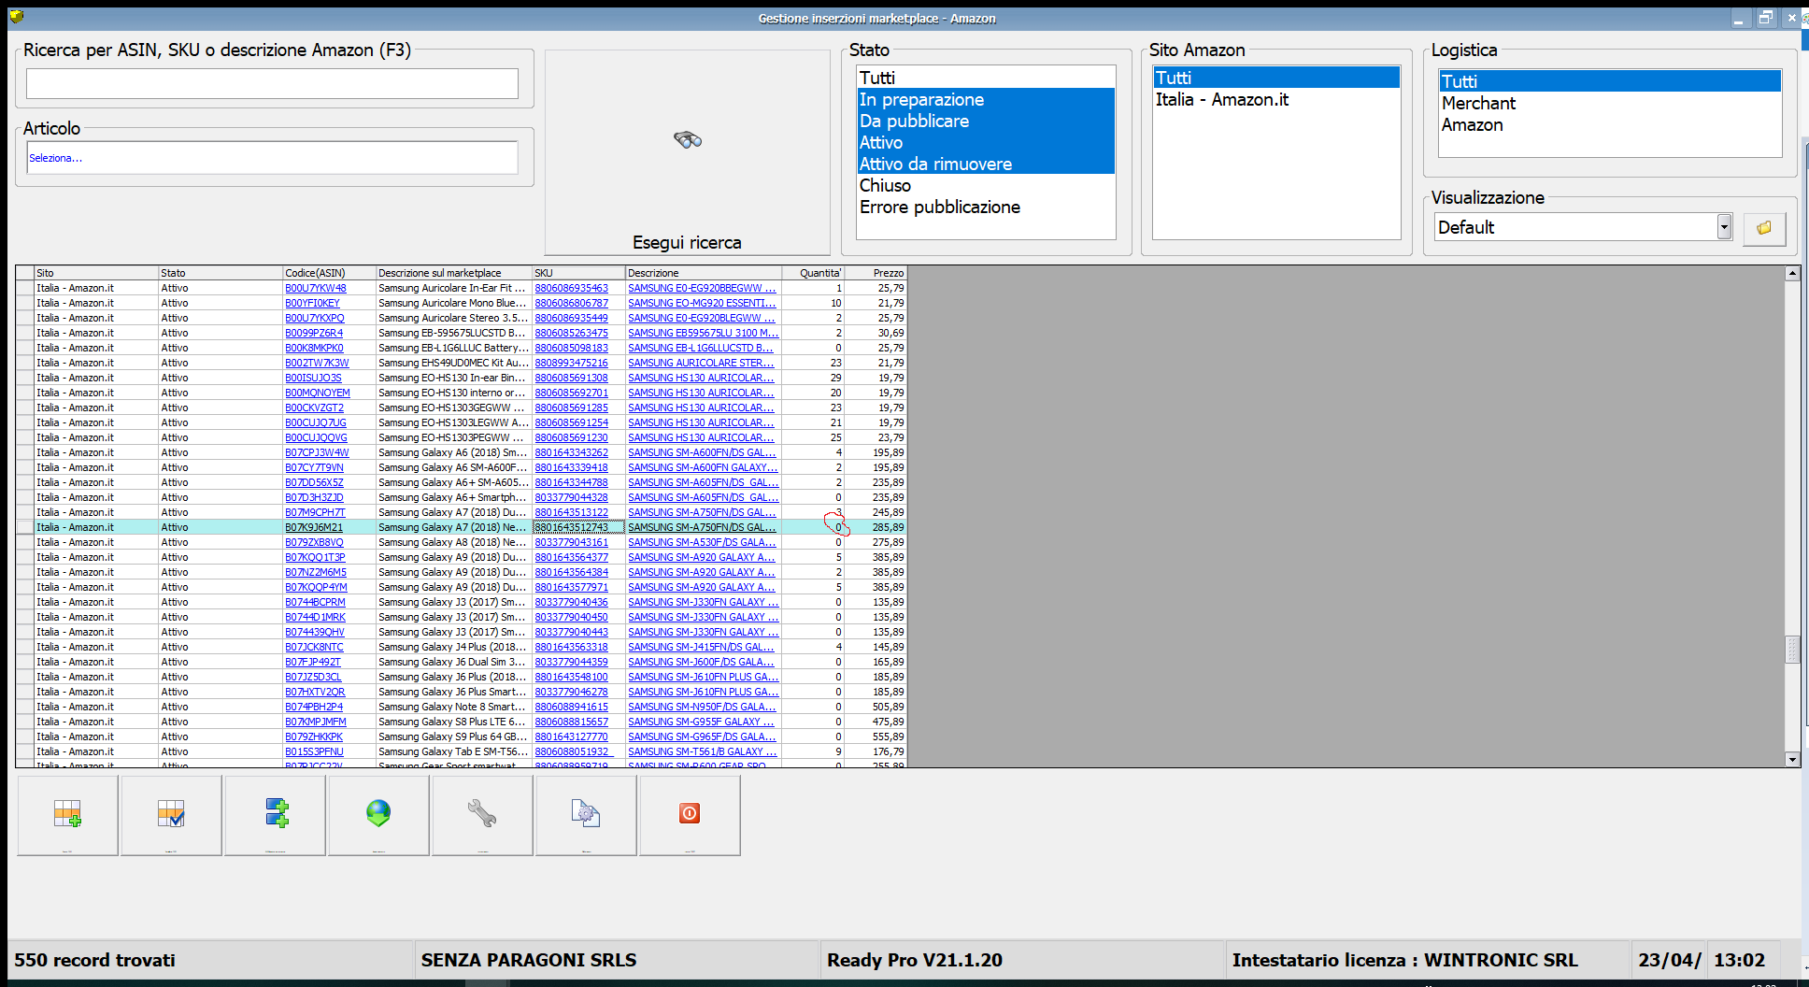This screenshot has width=1809, height=987.
Task: Click the yellow folder icon beside Visualizzazione
Action: 1764,228
